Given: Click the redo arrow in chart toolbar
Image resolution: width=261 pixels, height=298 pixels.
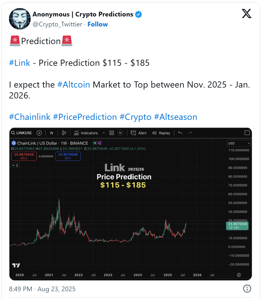Looking at the screenshot, I should (x=190, y=133).
